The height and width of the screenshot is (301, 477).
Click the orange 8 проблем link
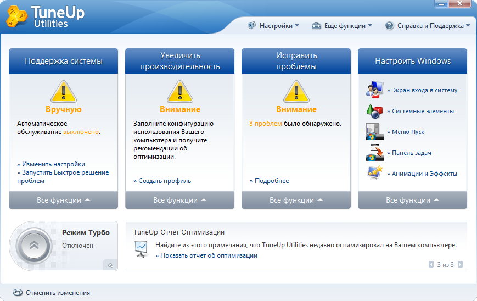266,124
